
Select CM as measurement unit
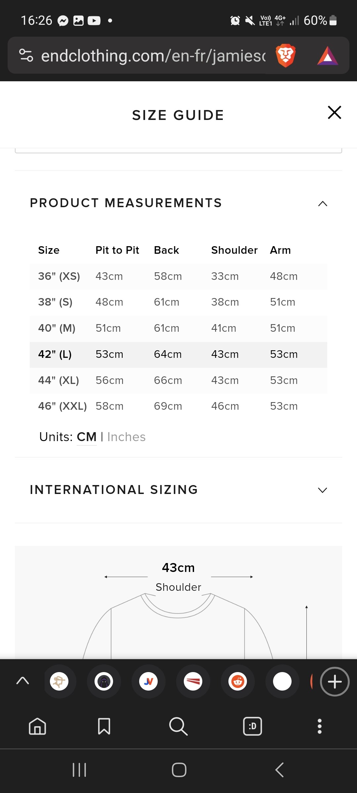87,437
